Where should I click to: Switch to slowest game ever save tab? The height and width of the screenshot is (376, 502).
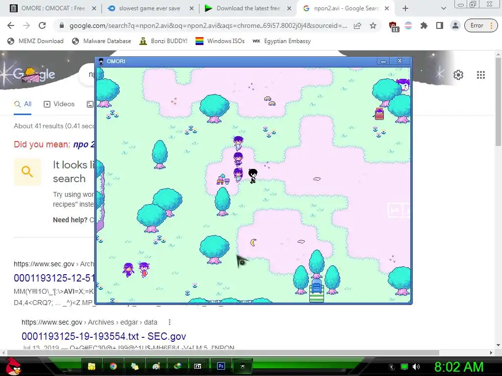(x=150, y=8)
